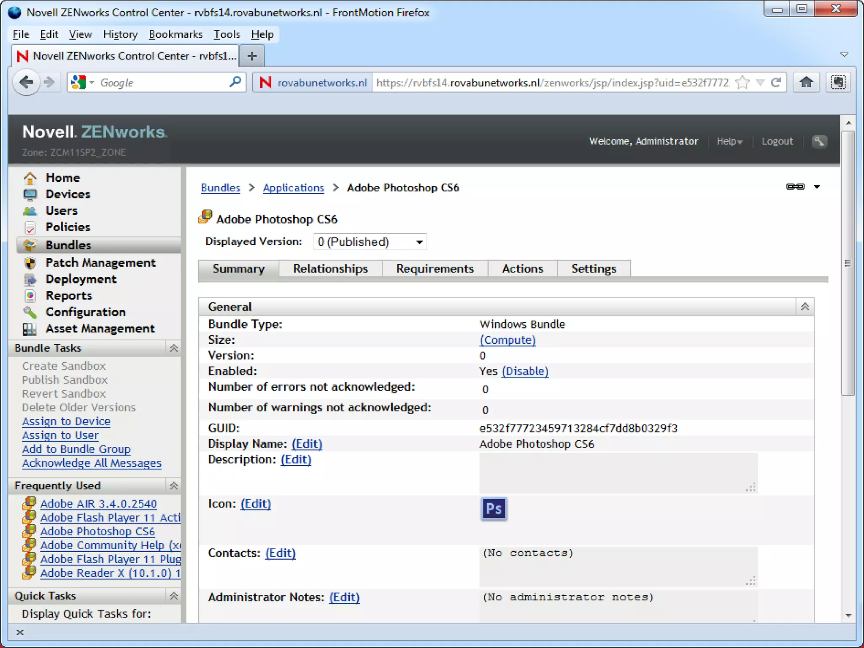Click the Photoshop Ps bundle icon

click(x=493, y=509)
